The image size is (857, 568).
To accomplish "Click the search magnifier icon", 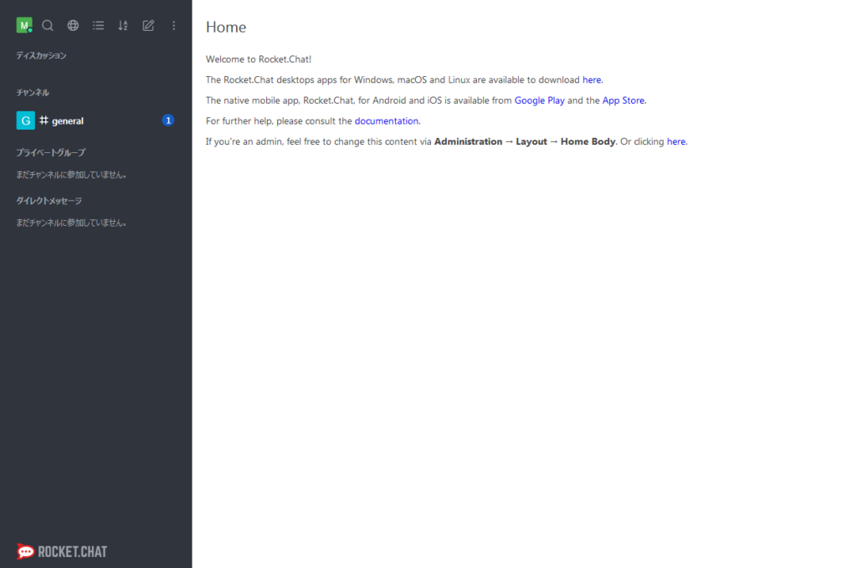I will [x=48, y=26].
